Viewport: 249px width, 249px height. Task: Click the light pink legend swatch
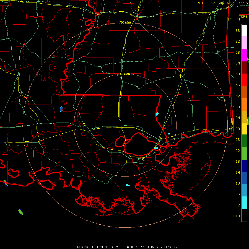tap(244, 42)
